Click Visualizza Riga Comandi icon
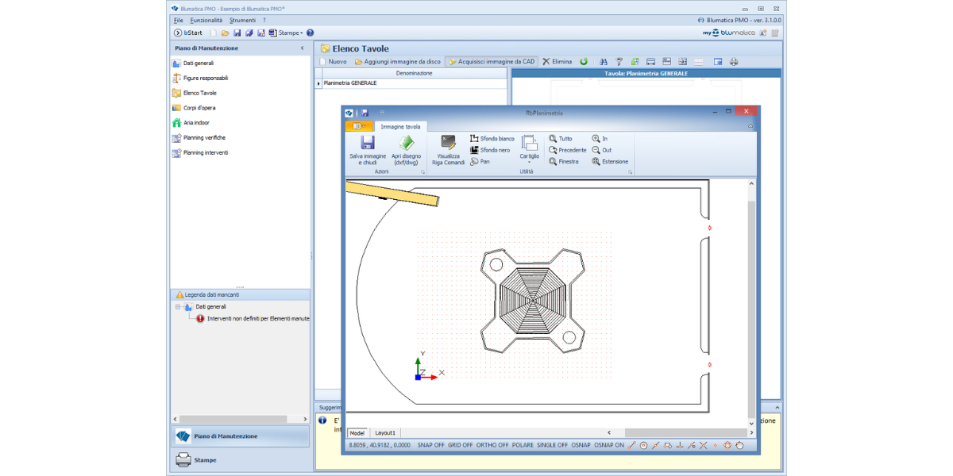953x476 pixels. pyautogui.click(x=448, y=143)
